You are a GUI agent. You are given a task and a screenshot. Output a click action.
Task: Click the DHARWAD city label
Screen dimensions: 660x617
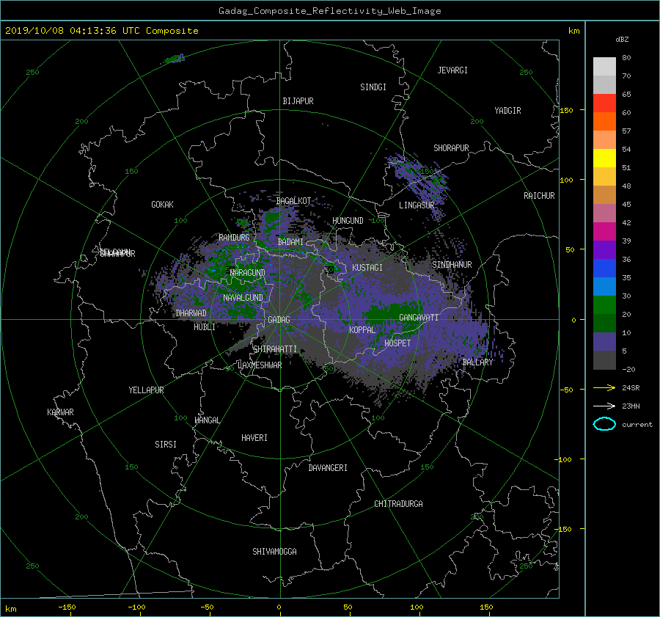click(191, 313)
